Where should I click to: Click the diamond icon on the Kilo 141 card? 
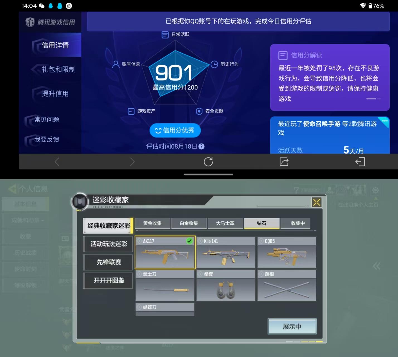click(200, 241)
